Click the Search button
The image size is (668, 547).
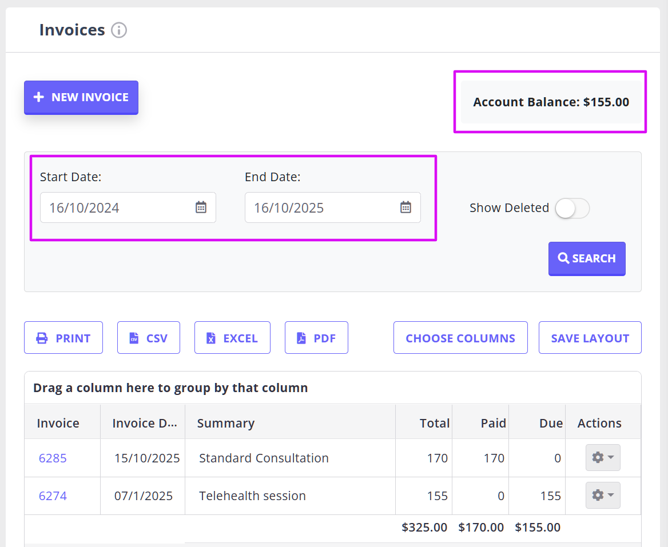coord(587,258)
